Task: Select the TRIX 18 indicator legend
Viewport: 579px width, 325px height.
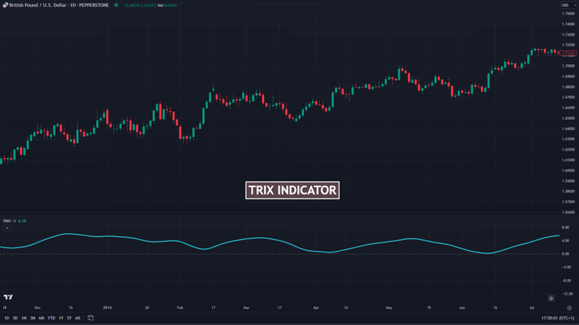Action: pos(10,221)
